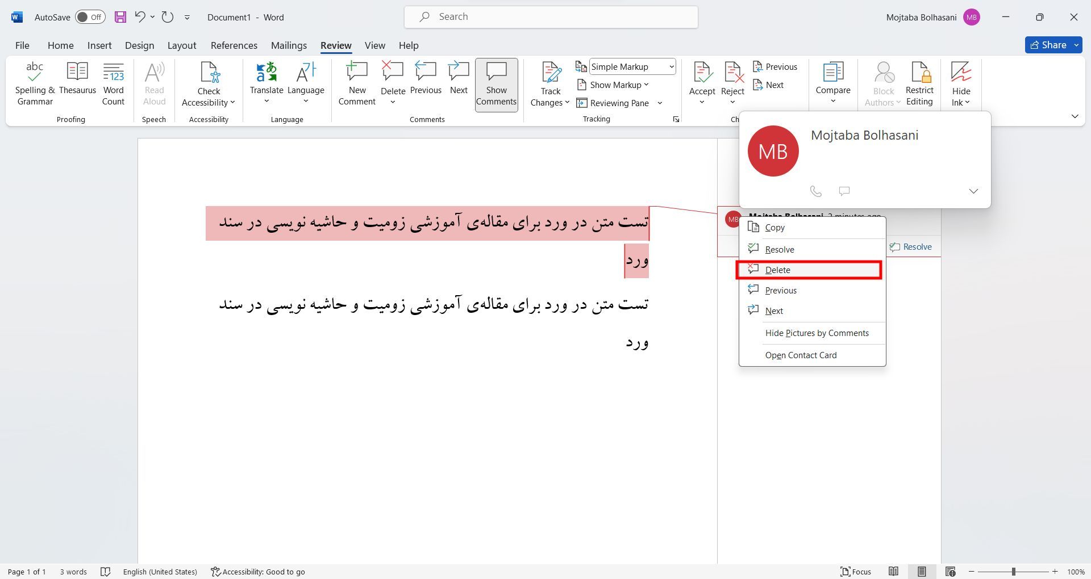Image resolution: width=1091 pixels, height=579 pixels.
Task: Click the Restrict Editing icon
Action: (x=919, y=84)
